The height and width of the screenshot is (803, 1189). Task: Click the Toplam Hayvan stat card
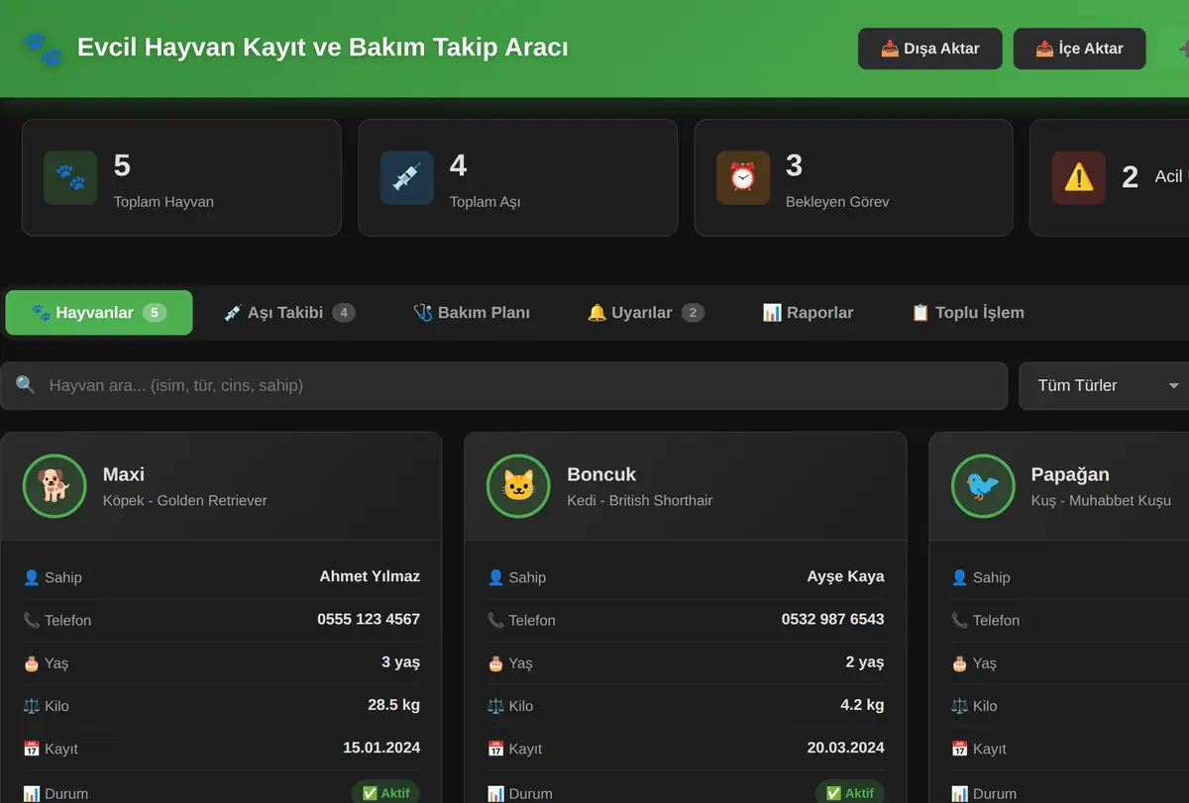pos(181,178)
